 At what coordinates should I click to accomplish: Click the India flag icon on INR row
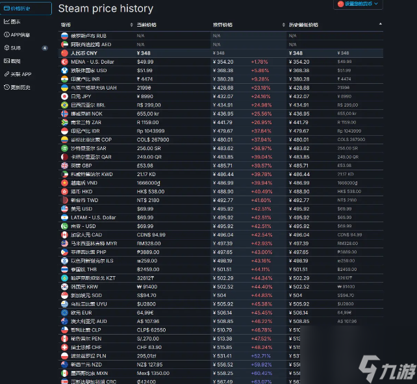point(64,79)
